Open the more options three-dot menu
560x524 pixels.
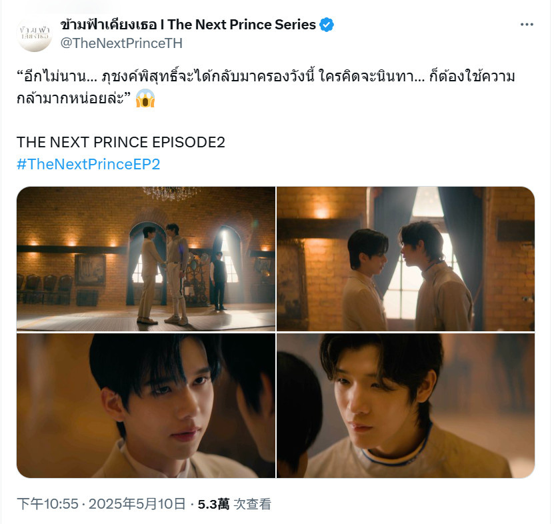pos(527,24)
